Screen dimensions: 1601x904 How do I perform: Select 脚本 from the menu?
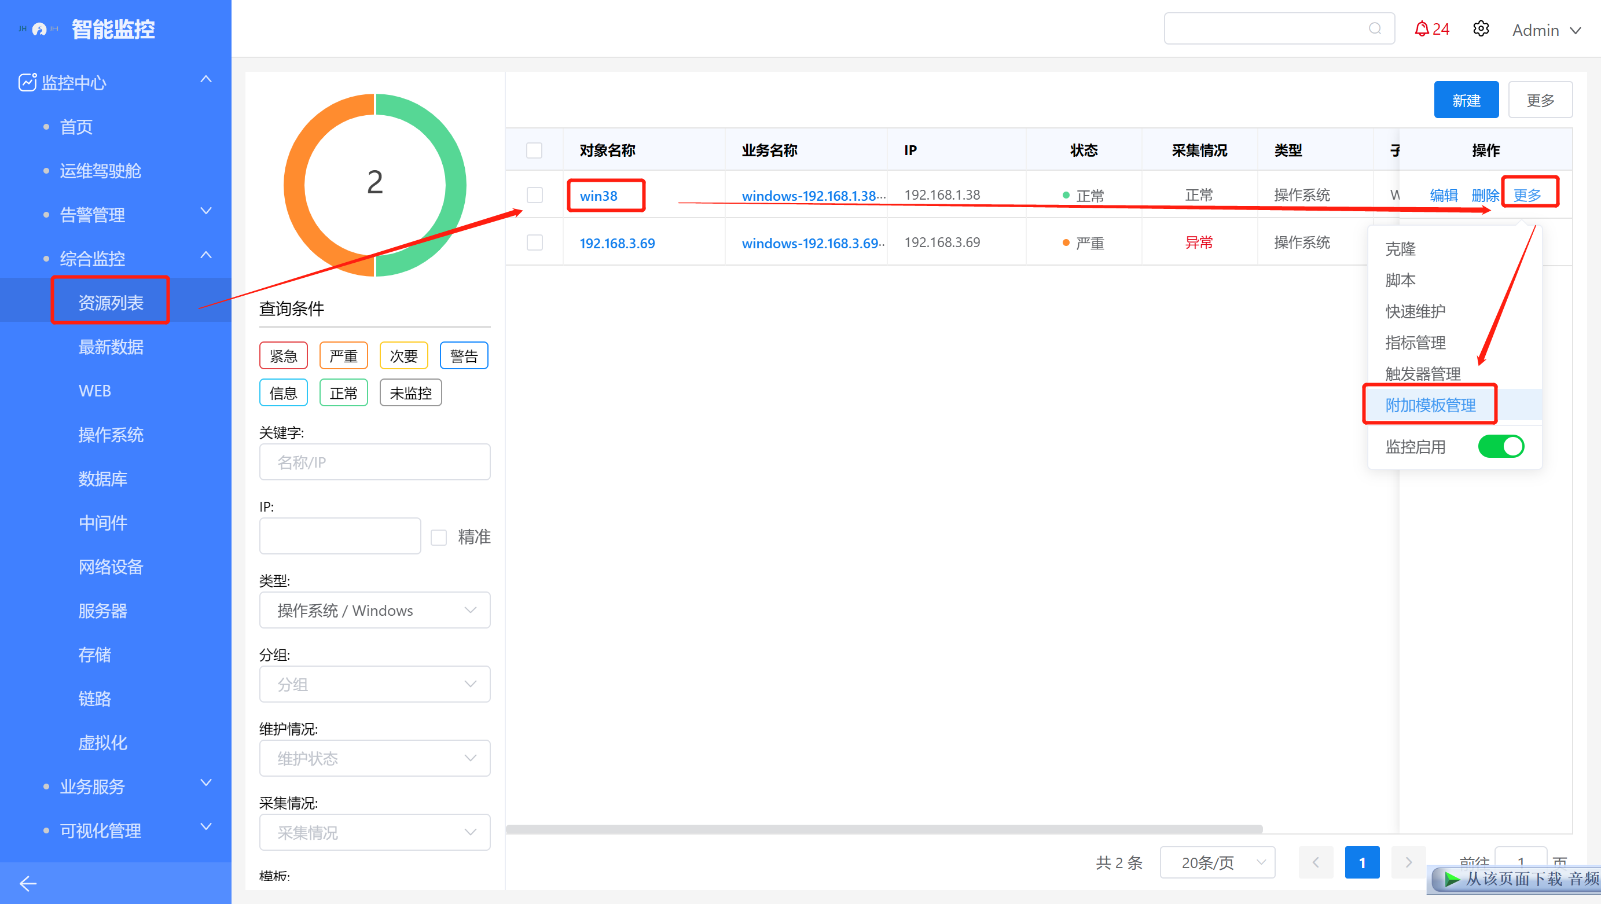1455,280
